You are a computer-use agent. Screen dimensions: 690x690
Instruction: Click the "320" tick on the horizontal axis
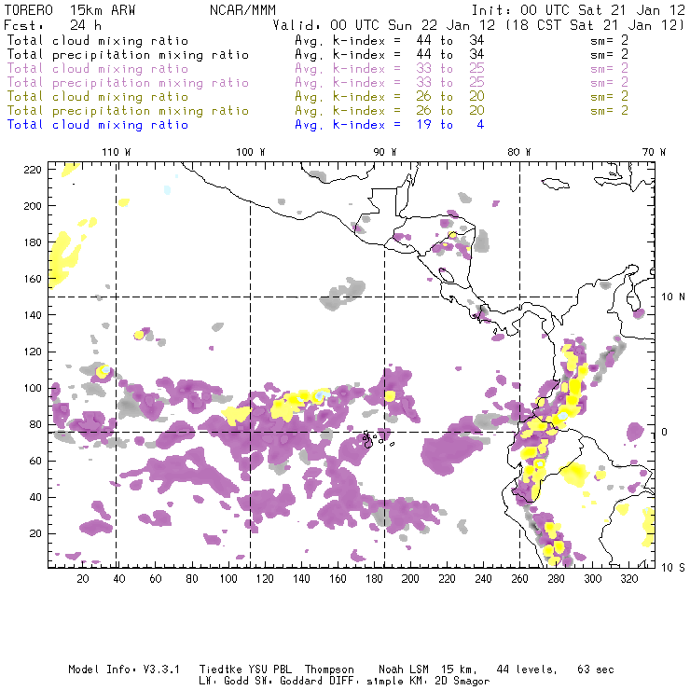click(629, 579)
